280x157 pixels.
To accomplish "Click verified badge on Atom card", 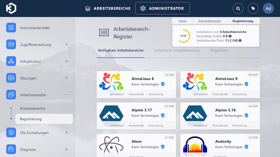I will [163, 147].
